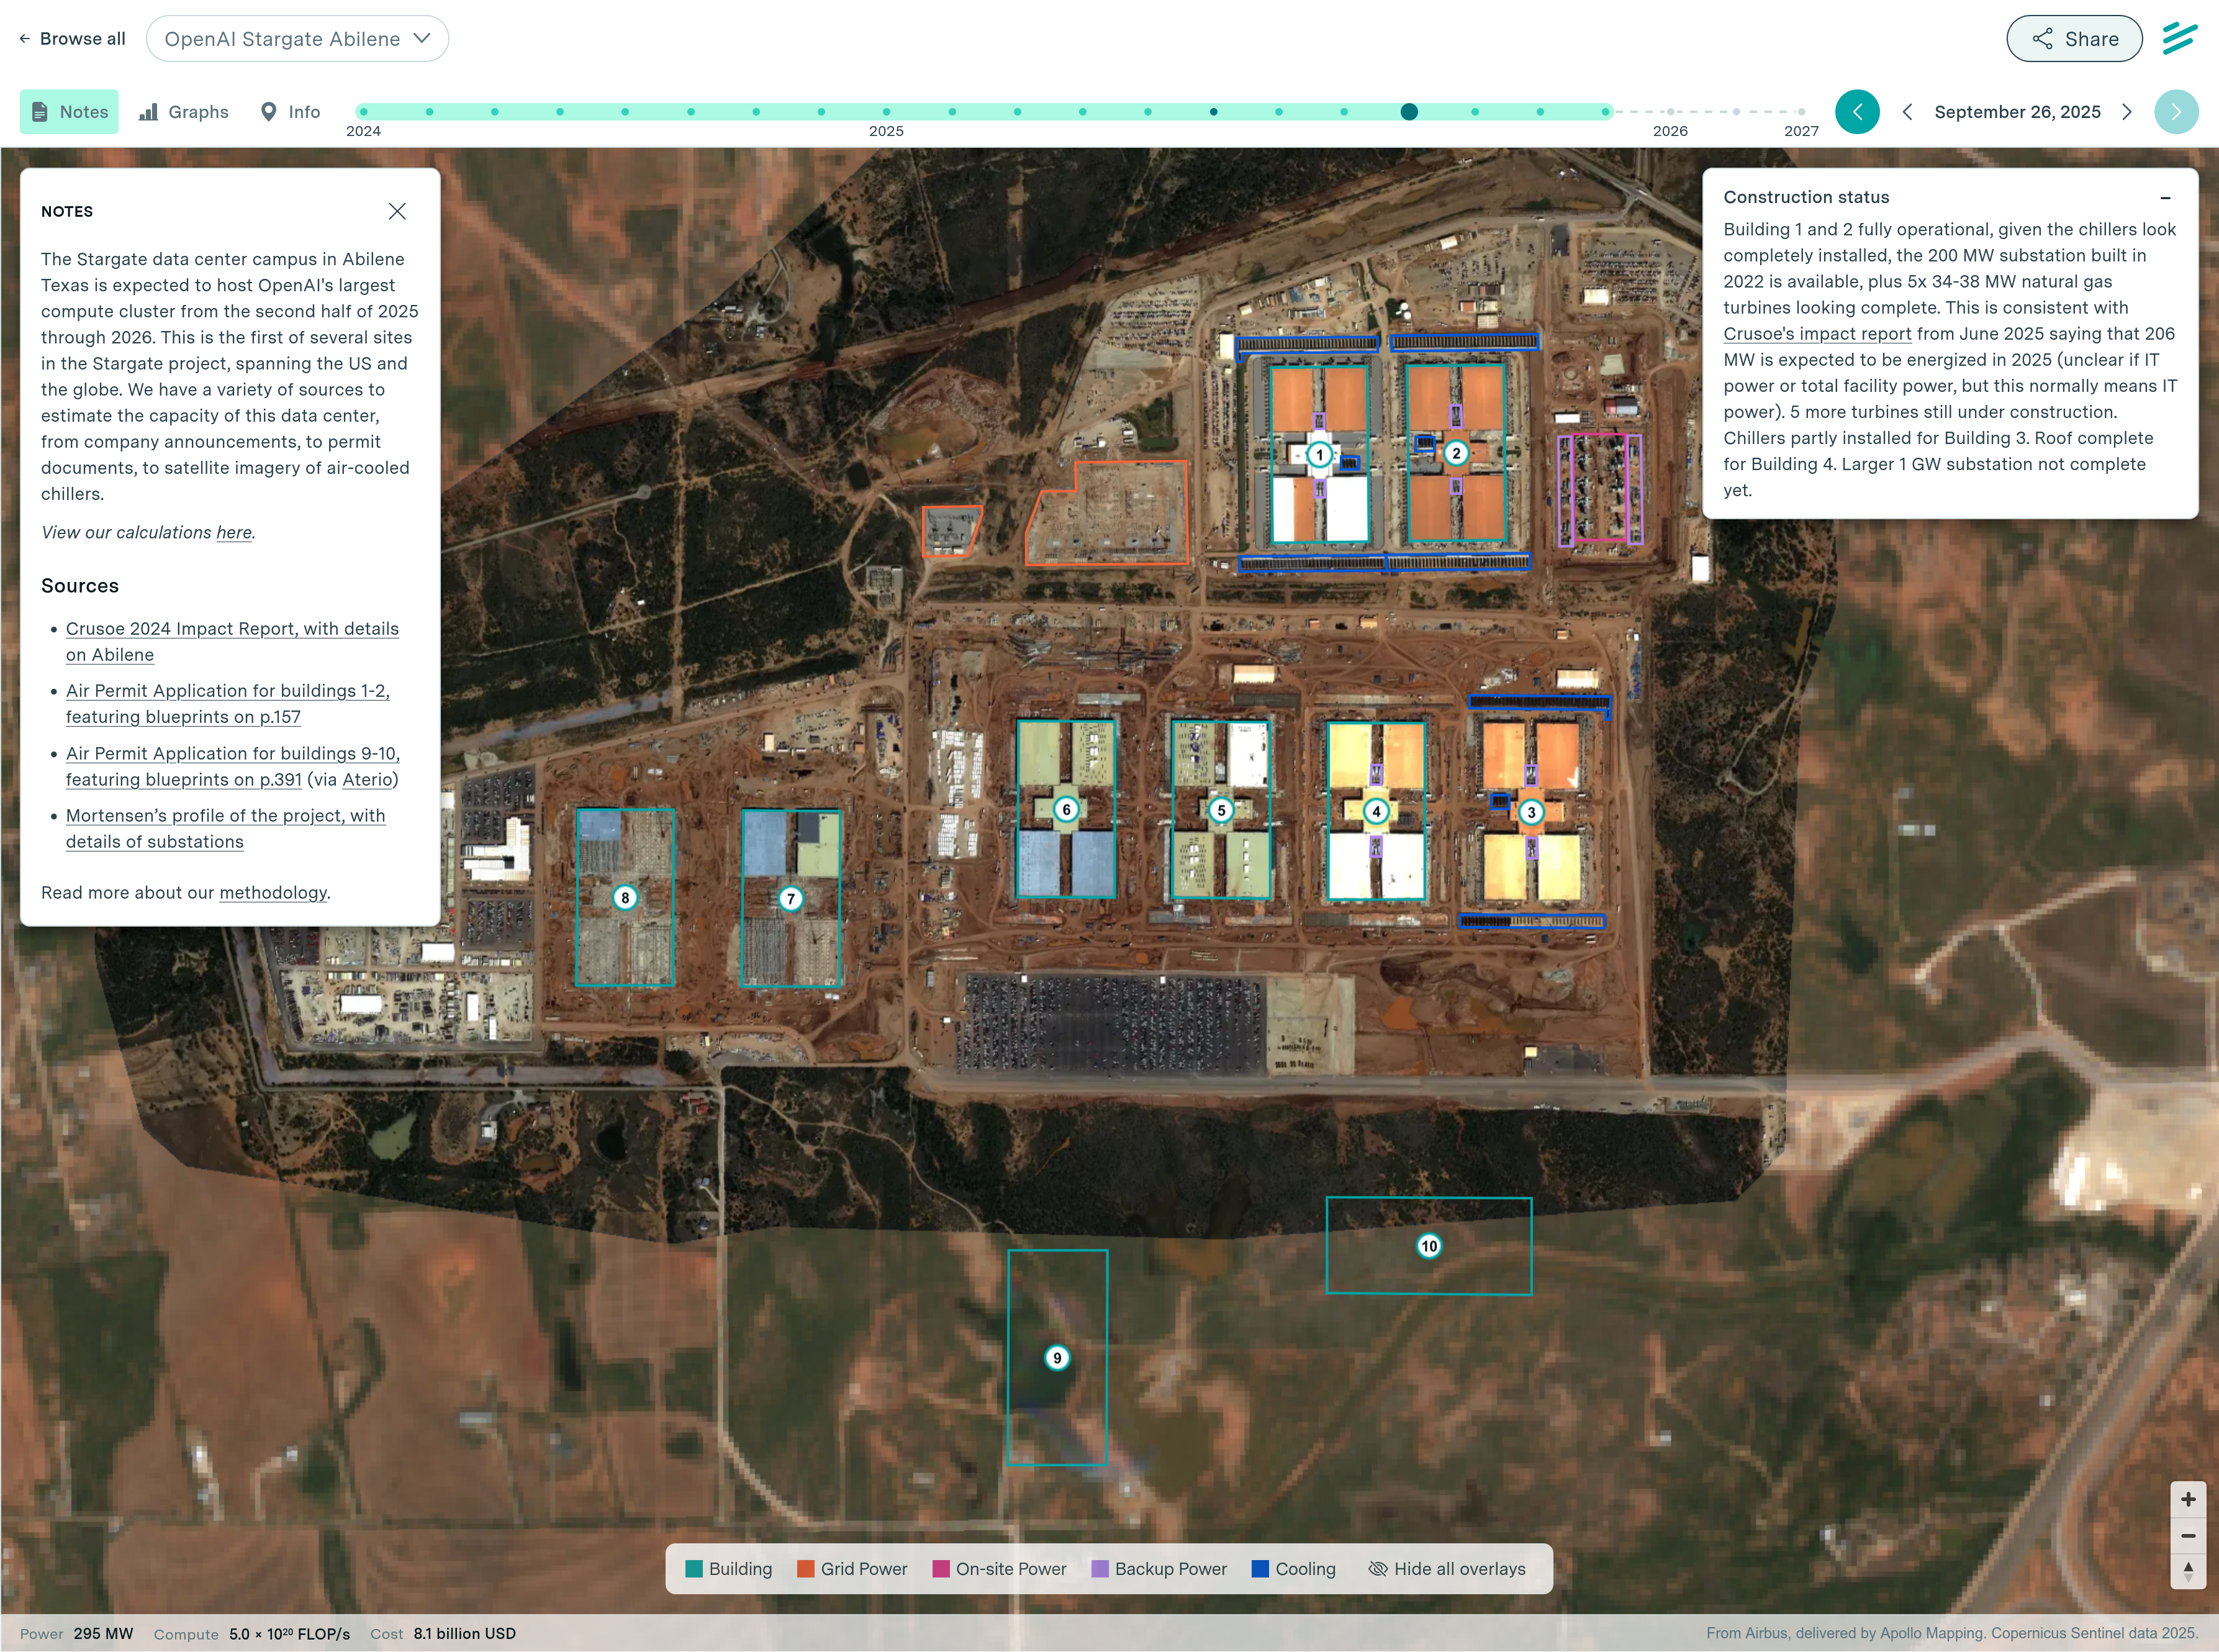Click the Share button

[2074, 39]
